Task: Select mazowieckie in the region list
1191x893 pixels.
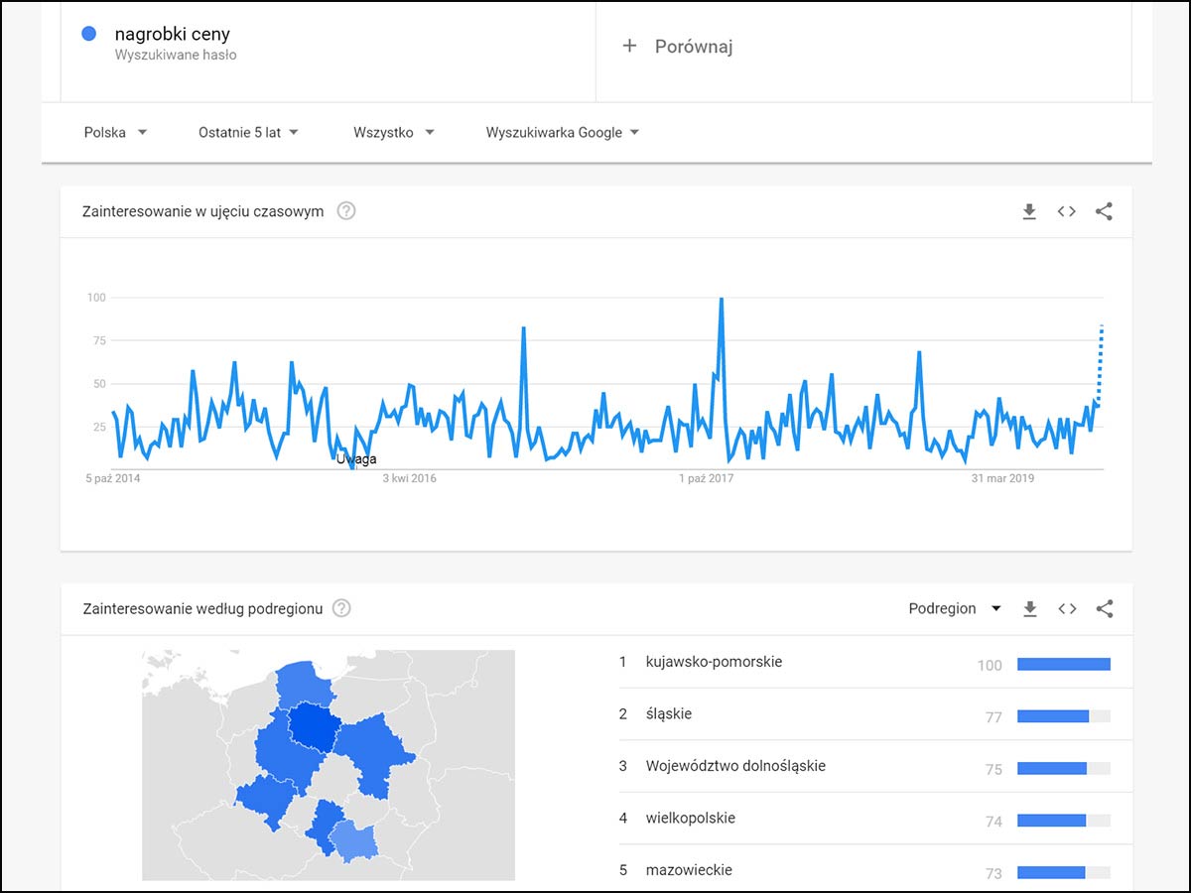Action: coord(689,870)
